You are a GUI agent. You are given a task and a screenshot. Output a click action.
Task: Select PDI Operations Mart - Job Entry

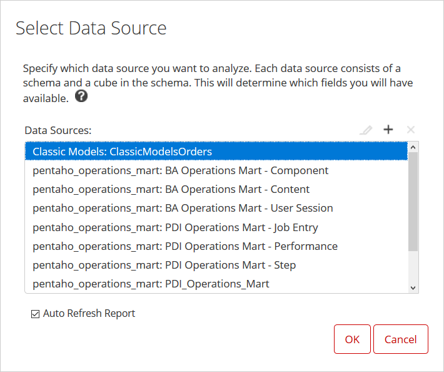pyautogui.click(x=175, y=227)
